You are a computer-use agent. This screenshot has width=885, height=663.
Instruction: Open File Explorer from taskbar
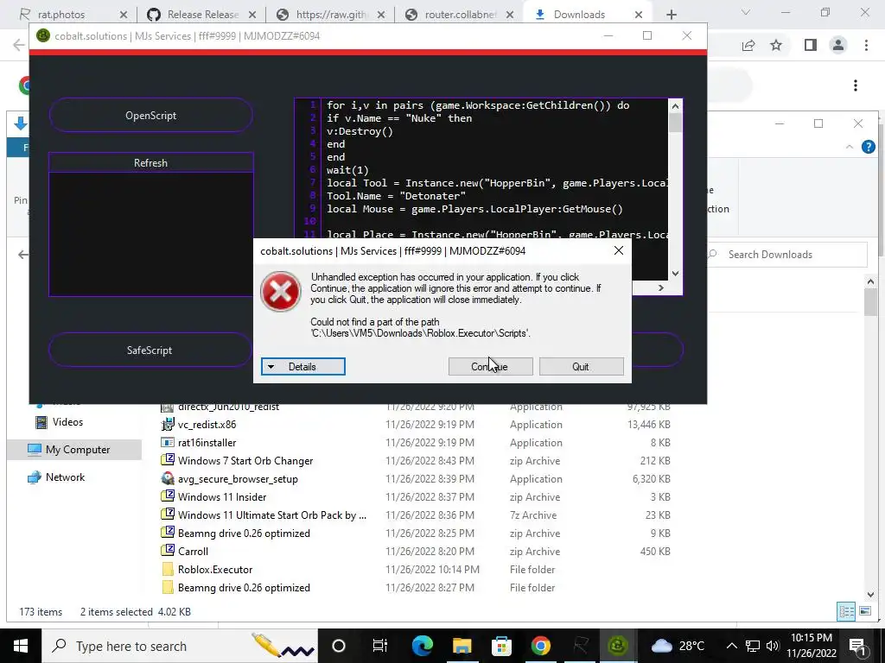pos(462,646)
